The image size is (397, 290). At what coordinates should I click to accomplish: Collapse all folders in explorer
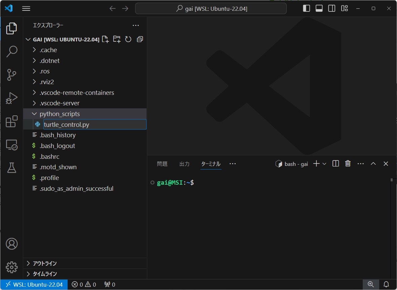tap(140, 39)
